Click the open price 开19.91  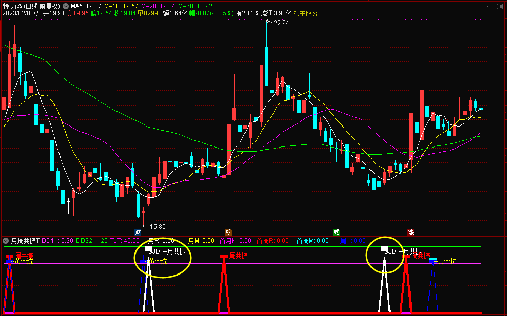click(54, 13)
